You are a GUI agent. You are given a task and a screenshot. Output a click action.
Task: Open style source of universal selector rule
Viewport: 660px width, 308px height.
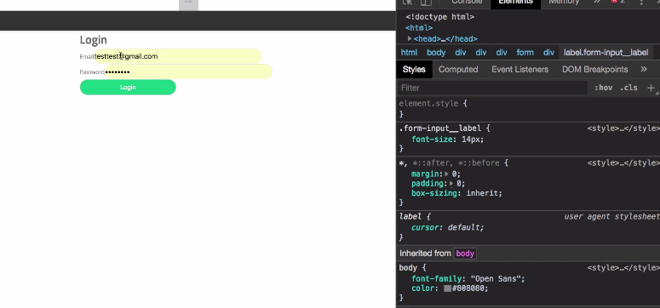(623, 163)
